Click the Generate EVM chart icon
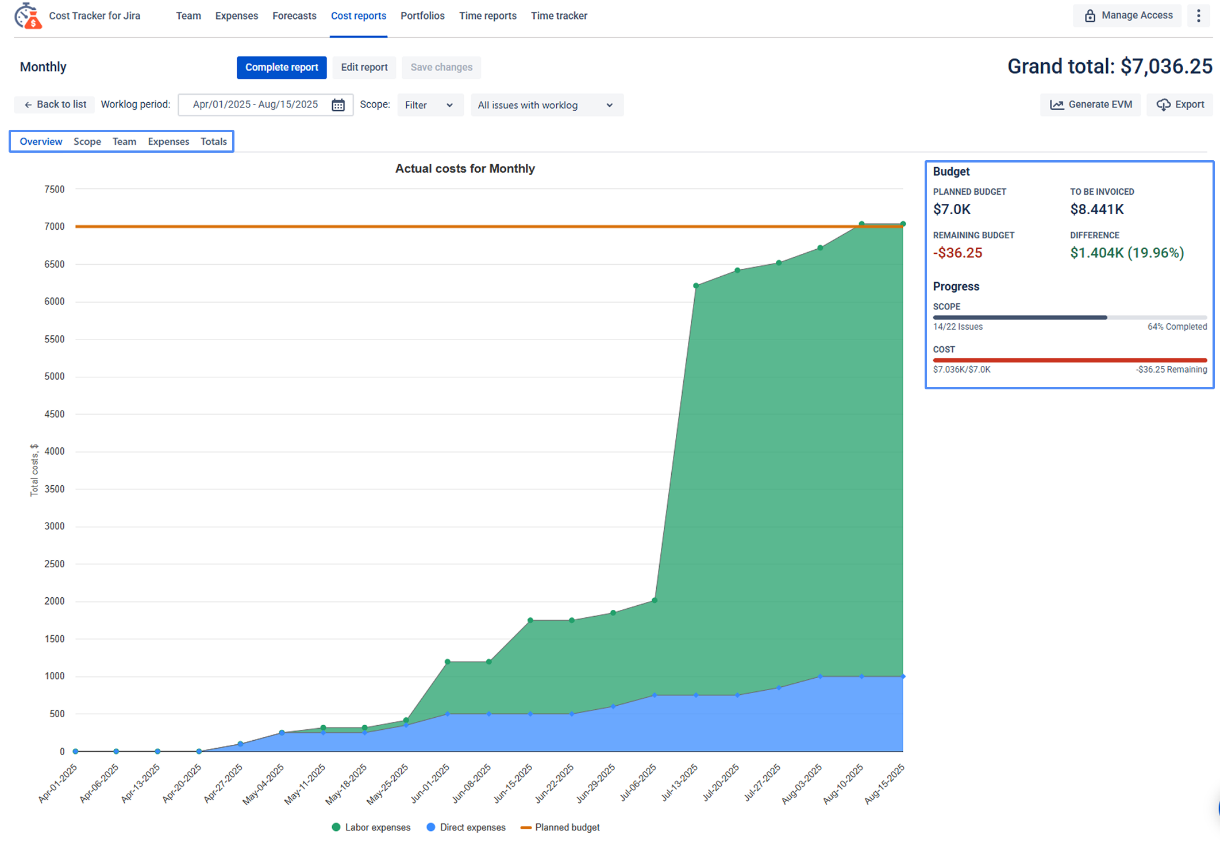 pyautogui.click(x=1056, y=105)
